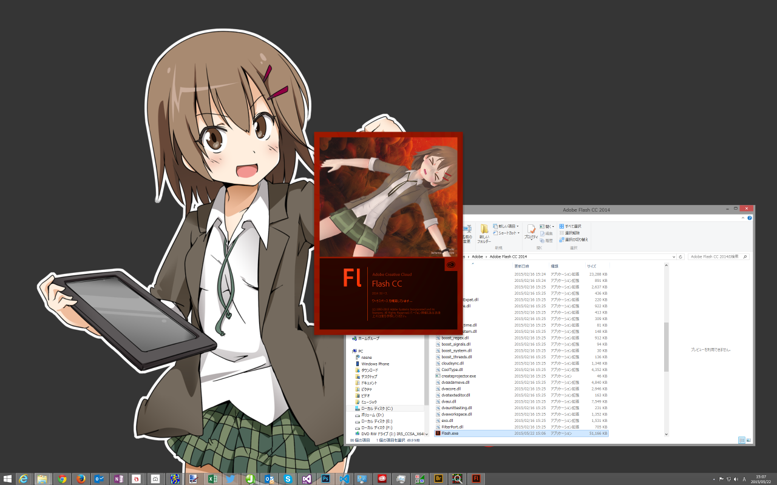777x485 pixels.
Task: Switch Explorer to details view layout
Action: [741, 440]
